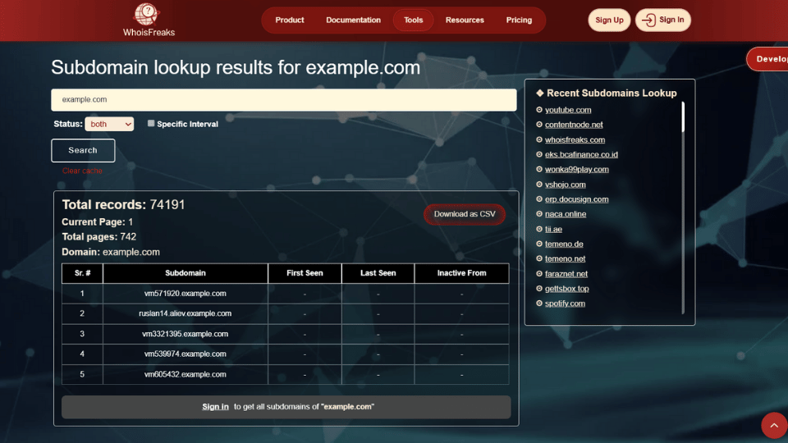Click the arrow icon inside Sign In button

coord(648,21)
